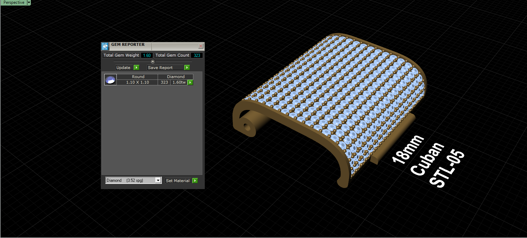This screenshot has height=238, width=527.
Task: Click the Perspective viewport label
Action: [x=14, y=2]
